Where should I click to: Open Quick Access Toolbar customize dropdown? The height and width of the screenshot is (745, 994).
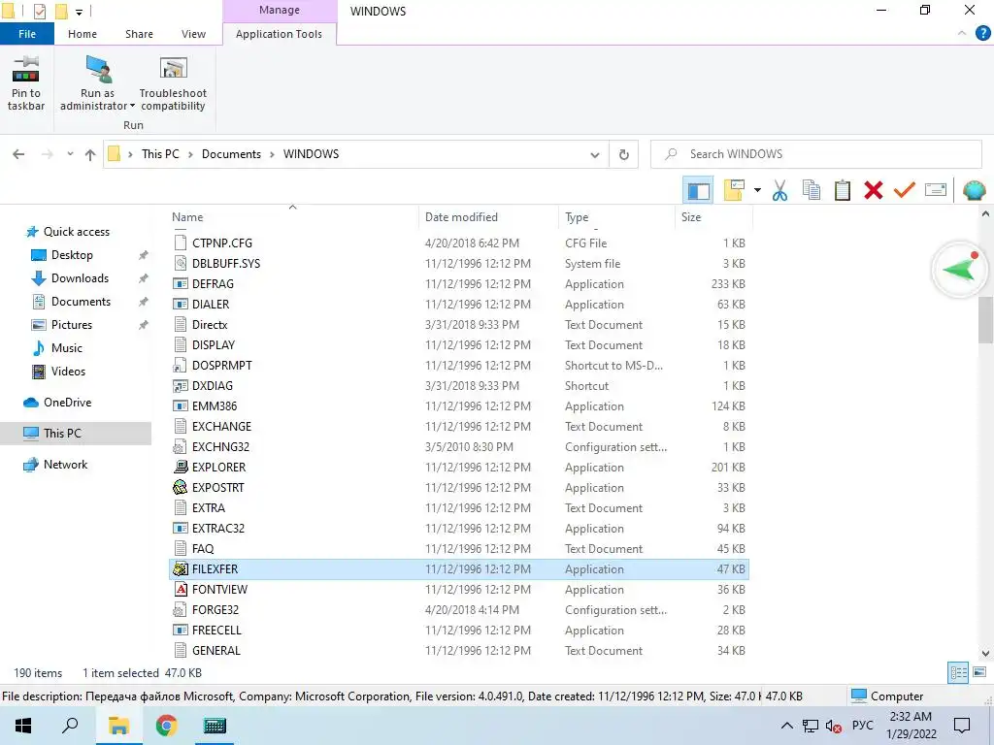click(80, 12)
